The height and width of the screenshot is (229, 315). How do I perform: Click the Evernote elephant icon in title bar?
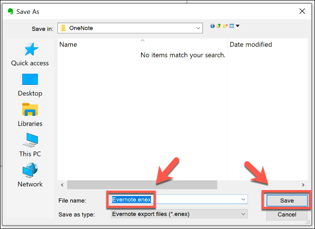click(x=10, y=12)
